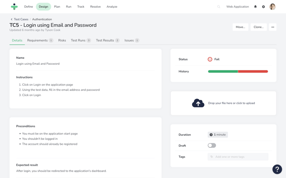
Task: Click the 'Updated 6 months ago by Tyson Cook' text
Action: [x=35, y=30]
